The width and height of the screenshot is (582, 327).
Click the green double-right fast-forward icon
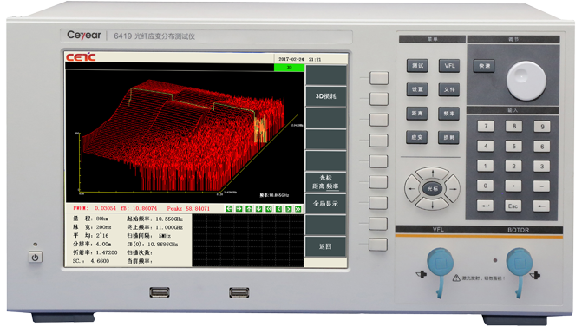point(298,209)
